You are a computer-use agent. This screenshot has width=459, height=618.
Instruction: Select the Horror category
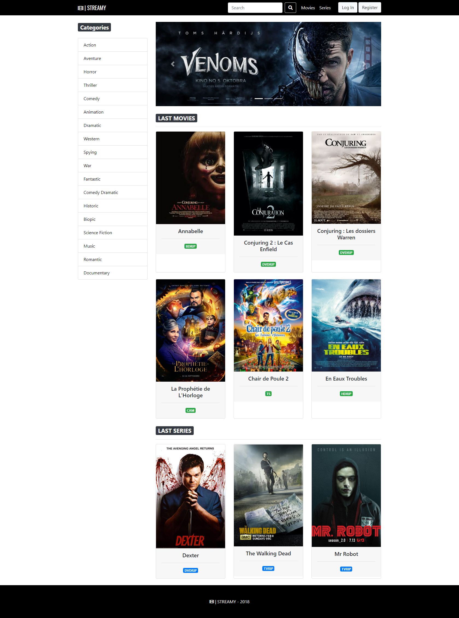(113, 72)
